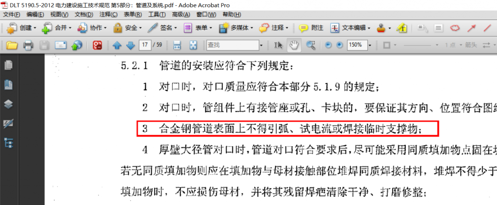The image size is (497, 205).
Task: Fit one full page to window icon
Action: click(x=193, y=45)
